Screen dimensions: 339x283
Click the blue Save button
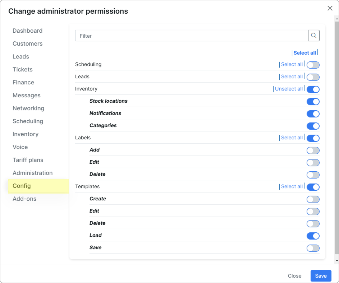pyautogui.click(x=321, y=276)
